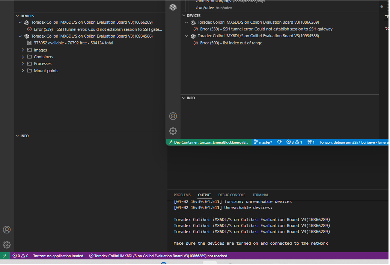Viewport: 390px width, 265px height.
Task: Click the memory chart icon beside 373952 available
Action: [x=29, y=43]
